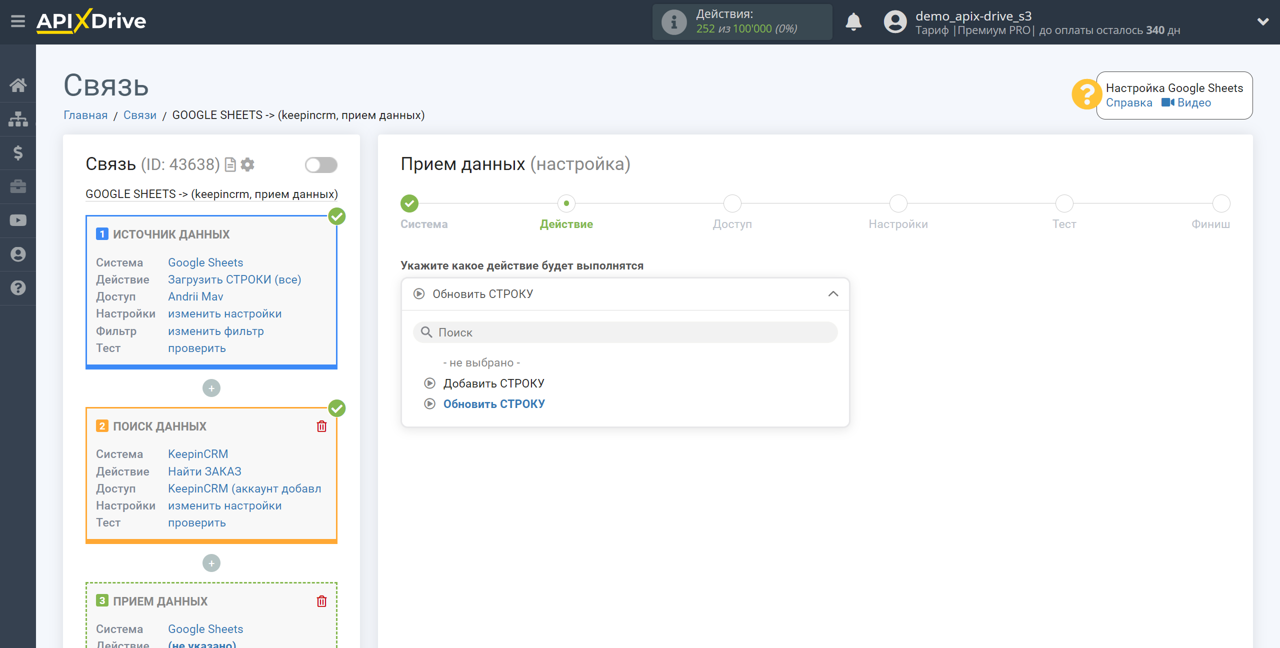
Task: Delete the ПРИЕМ ДАННЫХ block
Action: tap(321, 601)
